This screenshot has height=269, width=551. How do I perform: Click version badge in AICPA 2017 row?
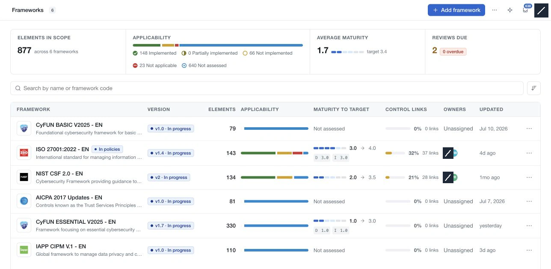[x=171, y=201]
